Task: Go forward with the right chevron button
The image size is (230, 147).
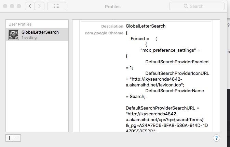Action: (x=39, y=6)
